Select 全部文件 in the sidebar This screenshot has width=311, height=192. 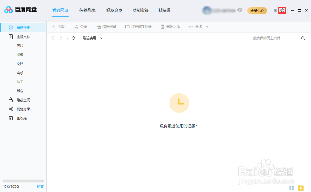coord(23,36)
